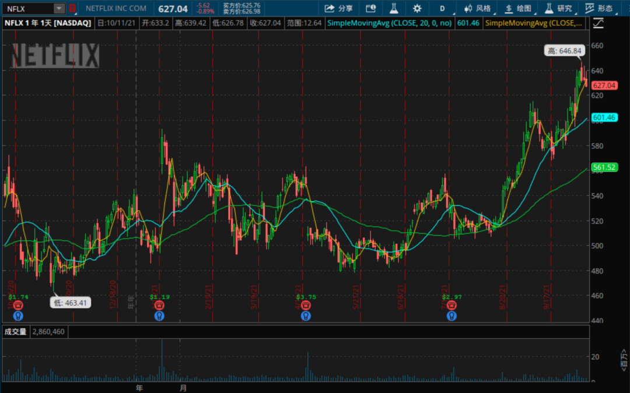Click the NFLX symbol input field
630x393 pixels.
(x=28, y=8)
